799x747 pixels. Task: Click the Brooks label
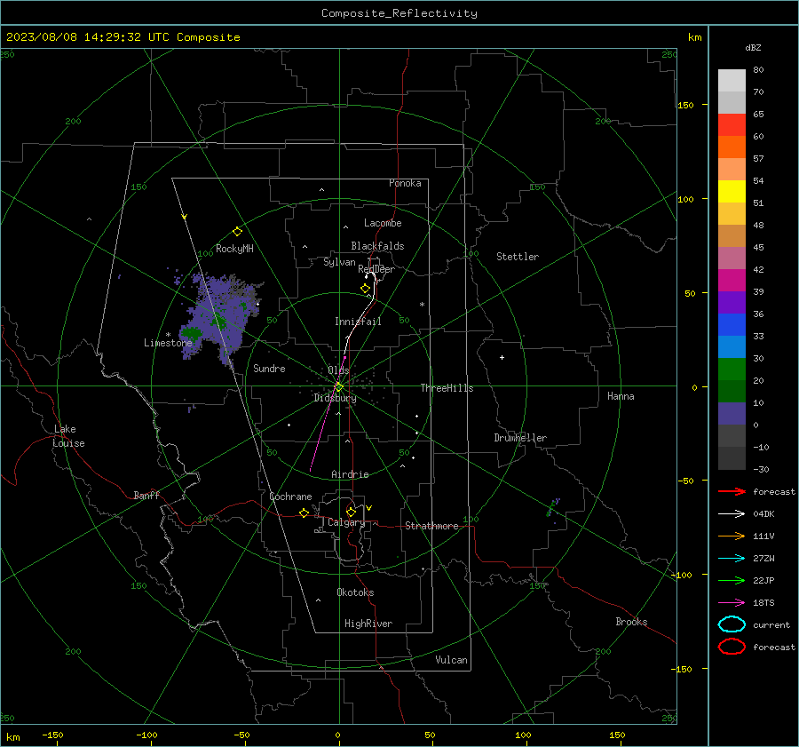631,622
